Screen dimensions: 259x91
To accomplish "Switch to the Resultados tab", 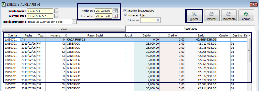I will pyautogui.click(x=190, y=29).
